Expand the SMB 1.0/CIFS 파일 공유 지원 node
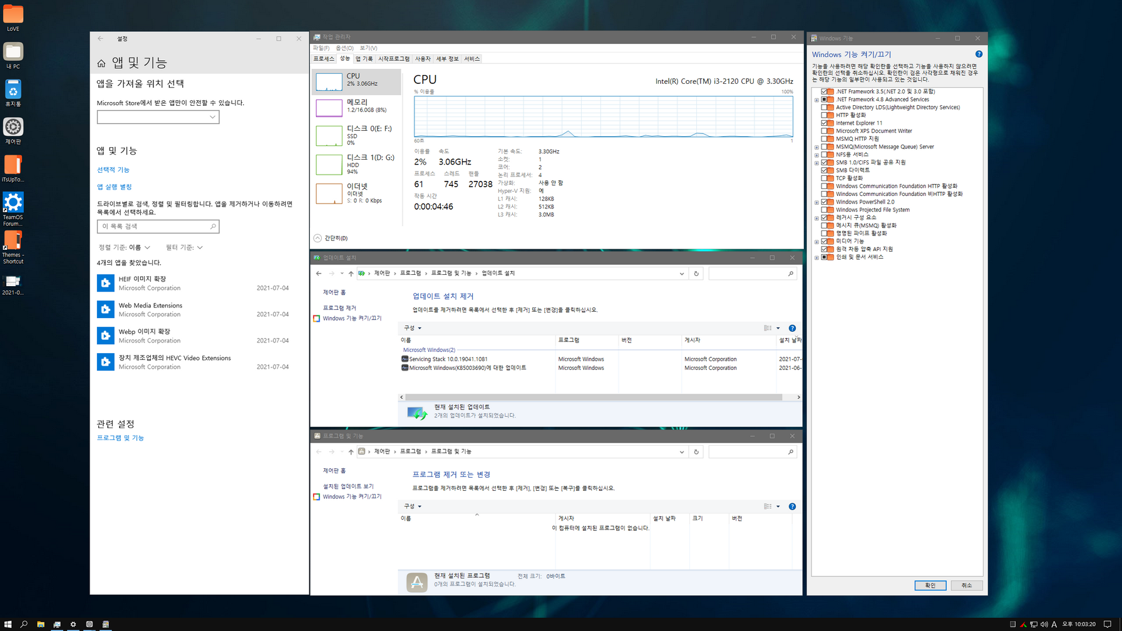Image resolution: width=1122 pixels, height=631 pixels. coord(816,163)
